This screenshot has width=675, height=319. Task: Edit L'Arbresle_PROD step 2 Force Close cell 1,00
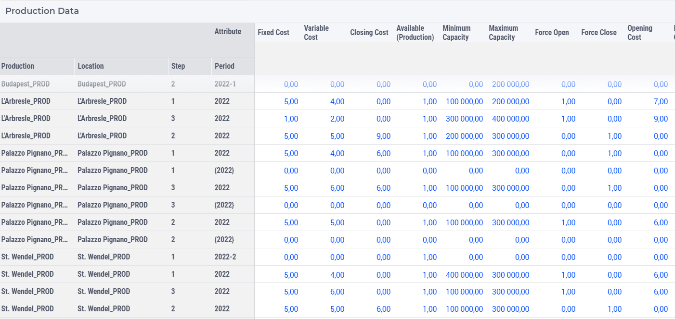tap(614, 136)
